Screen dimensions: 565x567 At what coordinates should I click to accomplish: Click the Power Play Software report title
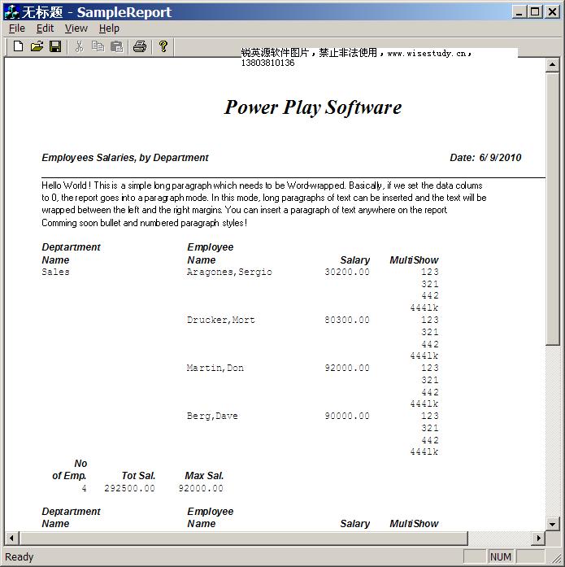click(313, 107)
